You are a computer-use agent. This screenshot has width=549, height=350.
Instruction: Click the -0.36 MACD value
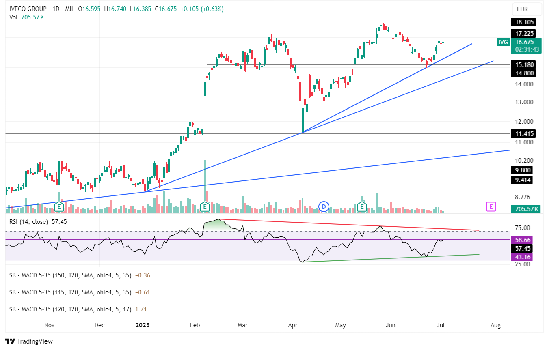[x=142, y=275]
